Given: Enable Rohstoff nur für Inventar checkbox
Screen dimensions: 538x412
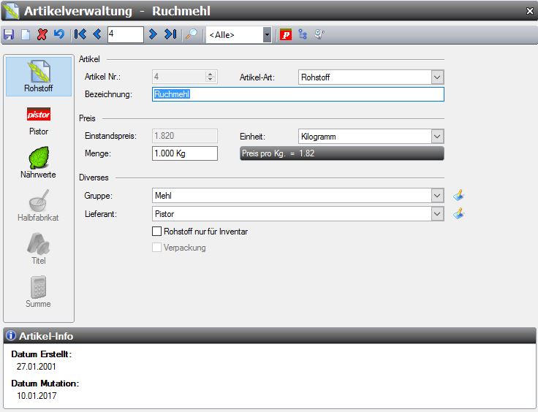Looking at the screenshot, I should pos(156,232).
